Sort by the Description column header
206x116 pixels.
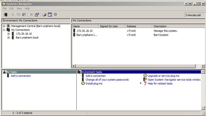coord(178,26)
